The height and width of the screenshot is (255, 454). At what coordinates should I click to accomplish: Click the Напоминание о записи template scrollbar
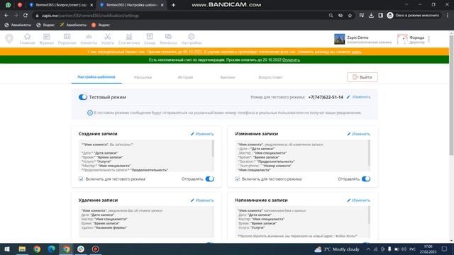click(x=369, y=215)
